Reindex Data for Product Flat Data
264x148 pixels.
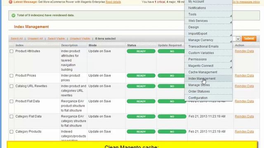244,102
